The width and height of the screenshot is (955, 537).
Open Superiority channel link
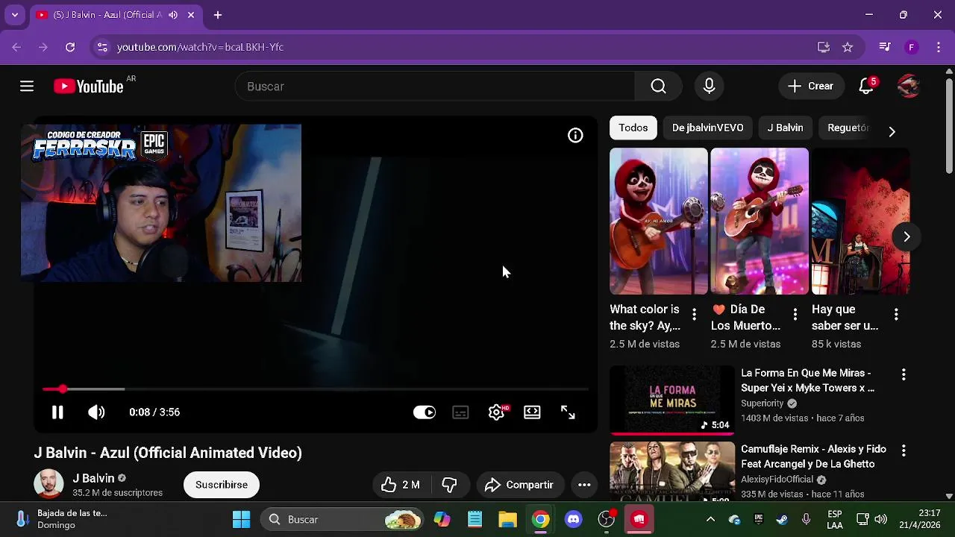pyautogui.click(x=762, y=403)
